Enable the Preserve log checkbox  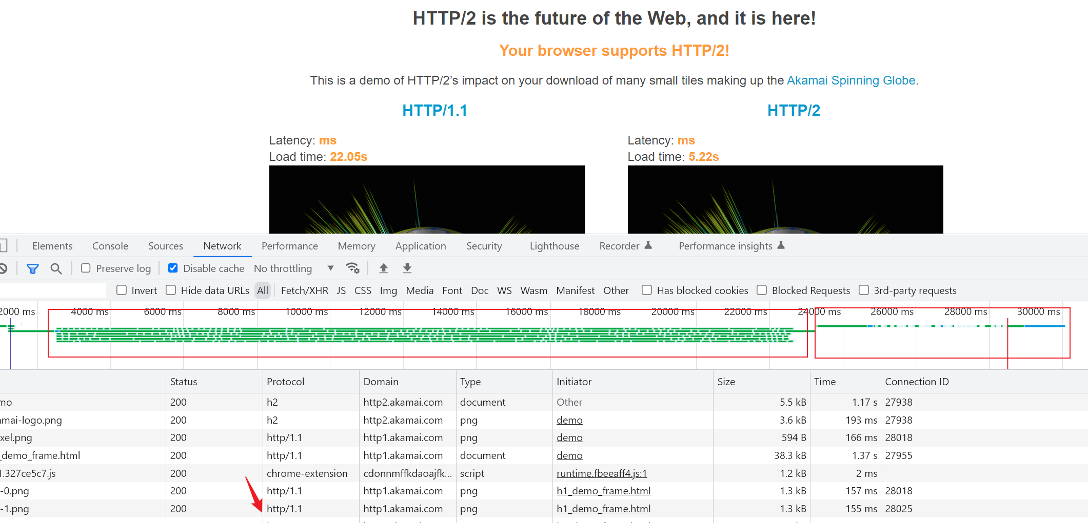[86, 268]
